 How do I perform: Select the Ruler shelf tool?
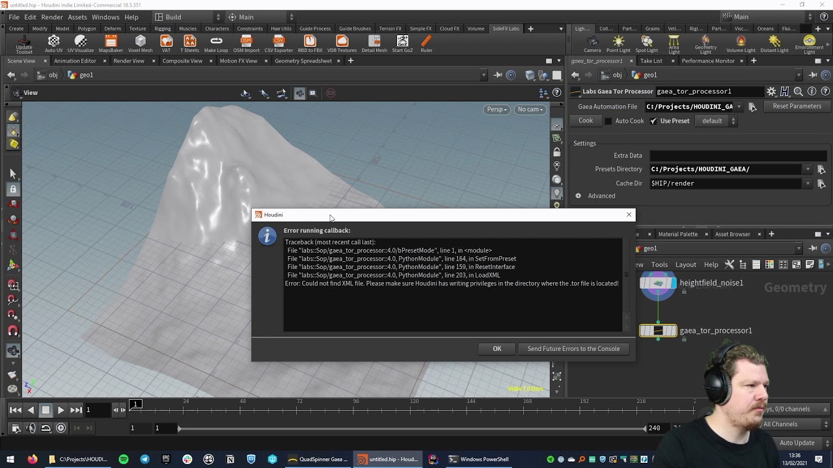coord(426,44)
